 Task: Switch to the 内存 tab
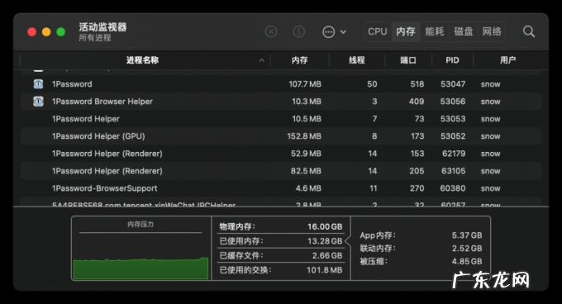tap(406, 32)
